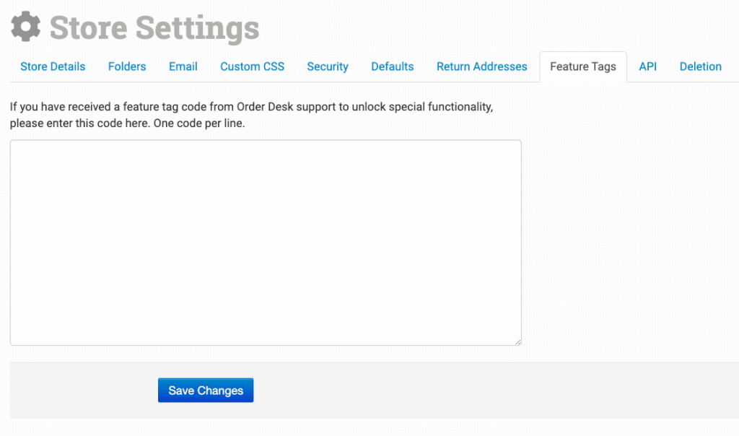739x436 pixels.
Task: Click the Store Settings page heading
Action: click(154, 28)
